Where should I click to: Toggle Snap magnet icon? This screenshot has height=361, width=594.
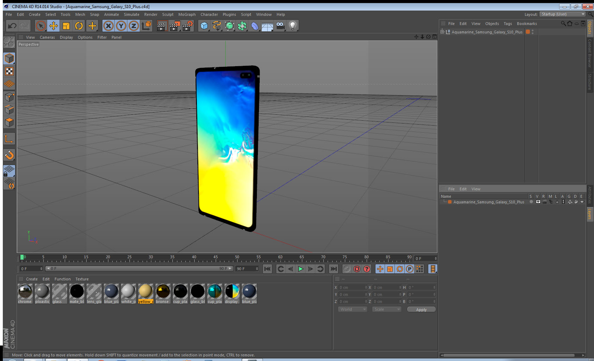(9, 155)
